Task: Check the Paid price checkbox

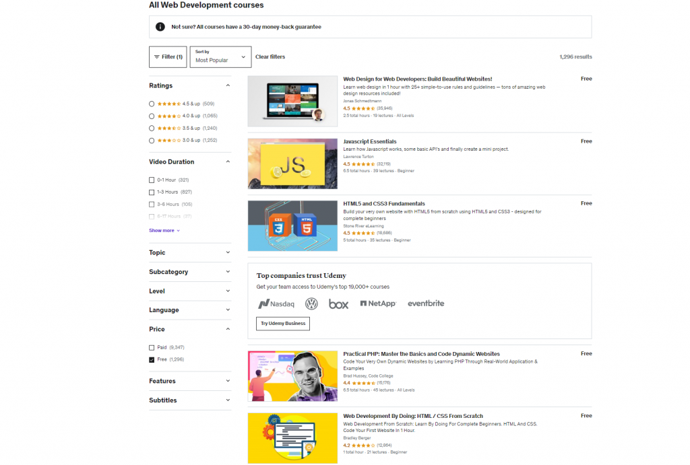Action: click(x=152, y=347)
